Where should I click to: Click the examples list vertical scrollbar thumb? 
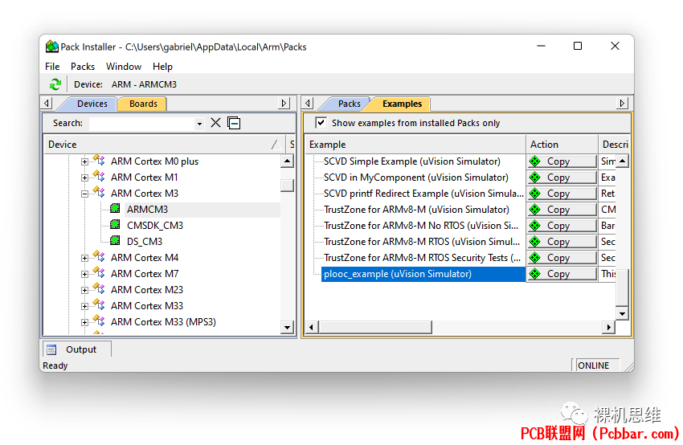point(622,288)
